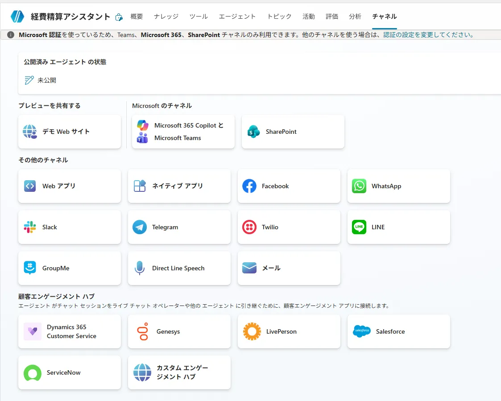Click the info icon in the banner
Viewport: 501px width, 401px height.
pyautogui.click(x=11, y=35)
